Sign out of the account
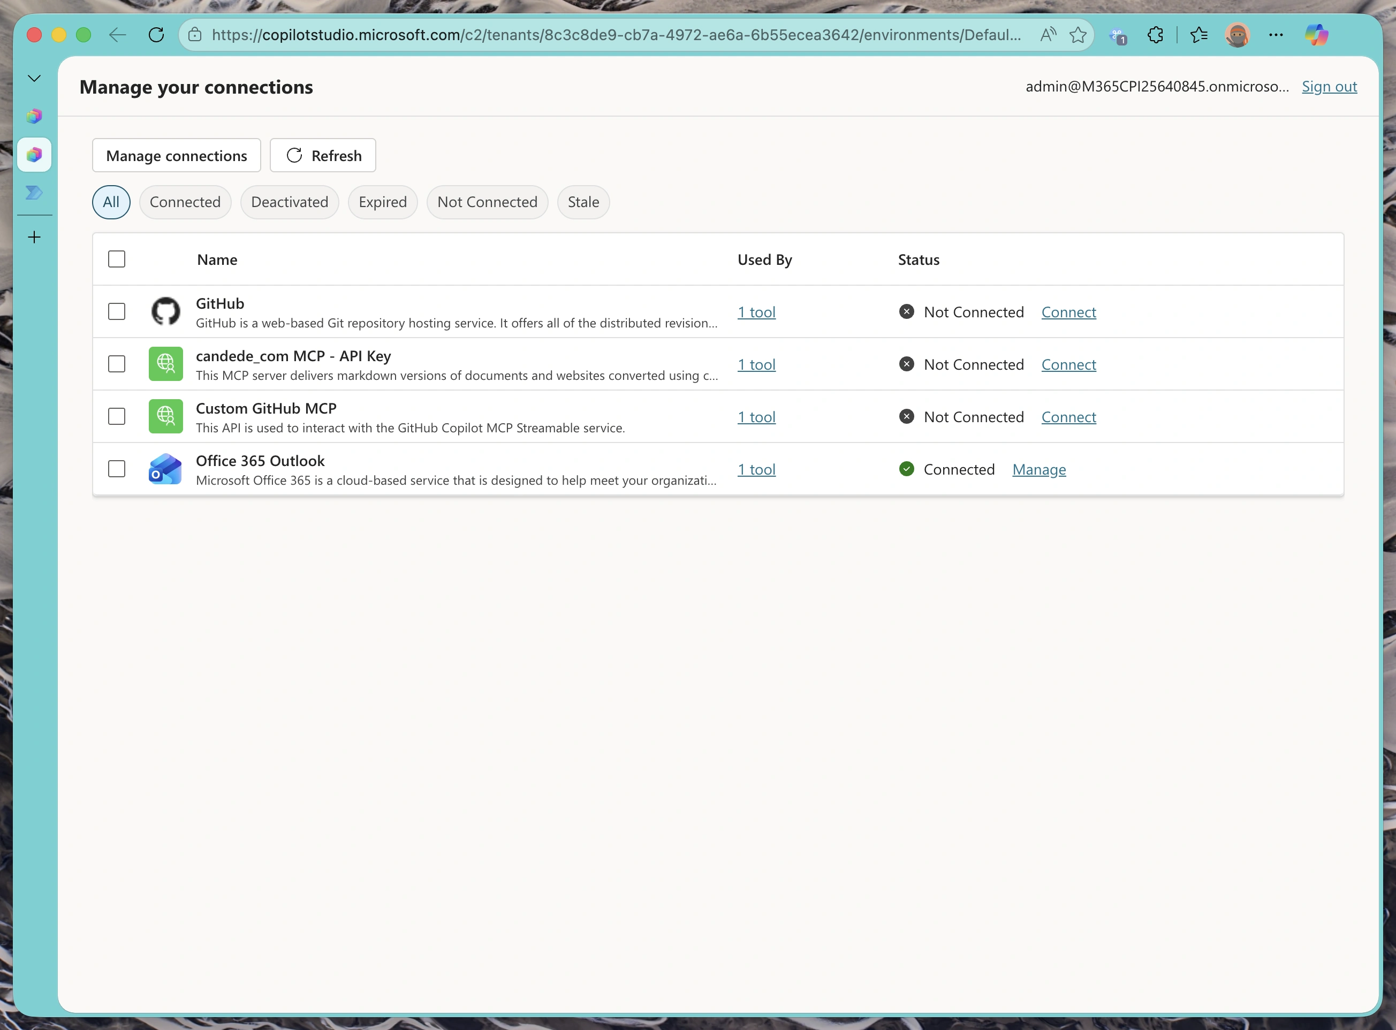The image size is (1396, 1030). 1329,87
